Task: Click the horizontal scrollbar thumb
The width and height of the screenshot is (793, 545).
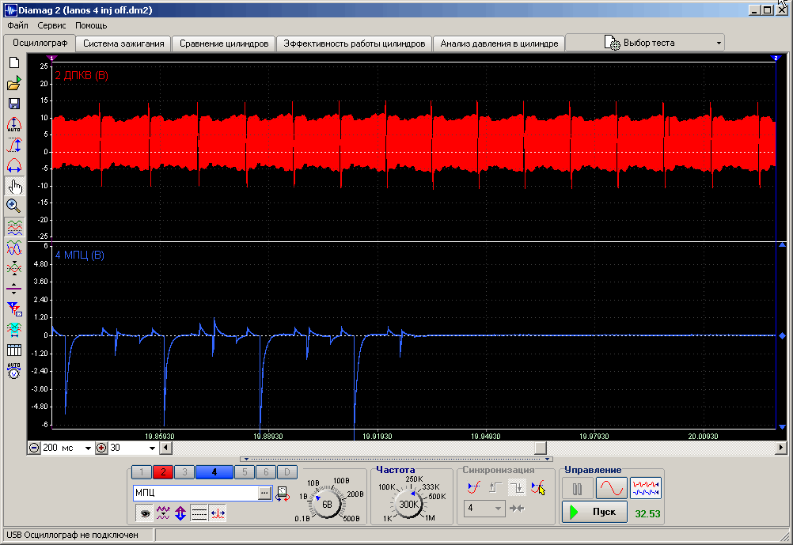Action: coord(540,448)
